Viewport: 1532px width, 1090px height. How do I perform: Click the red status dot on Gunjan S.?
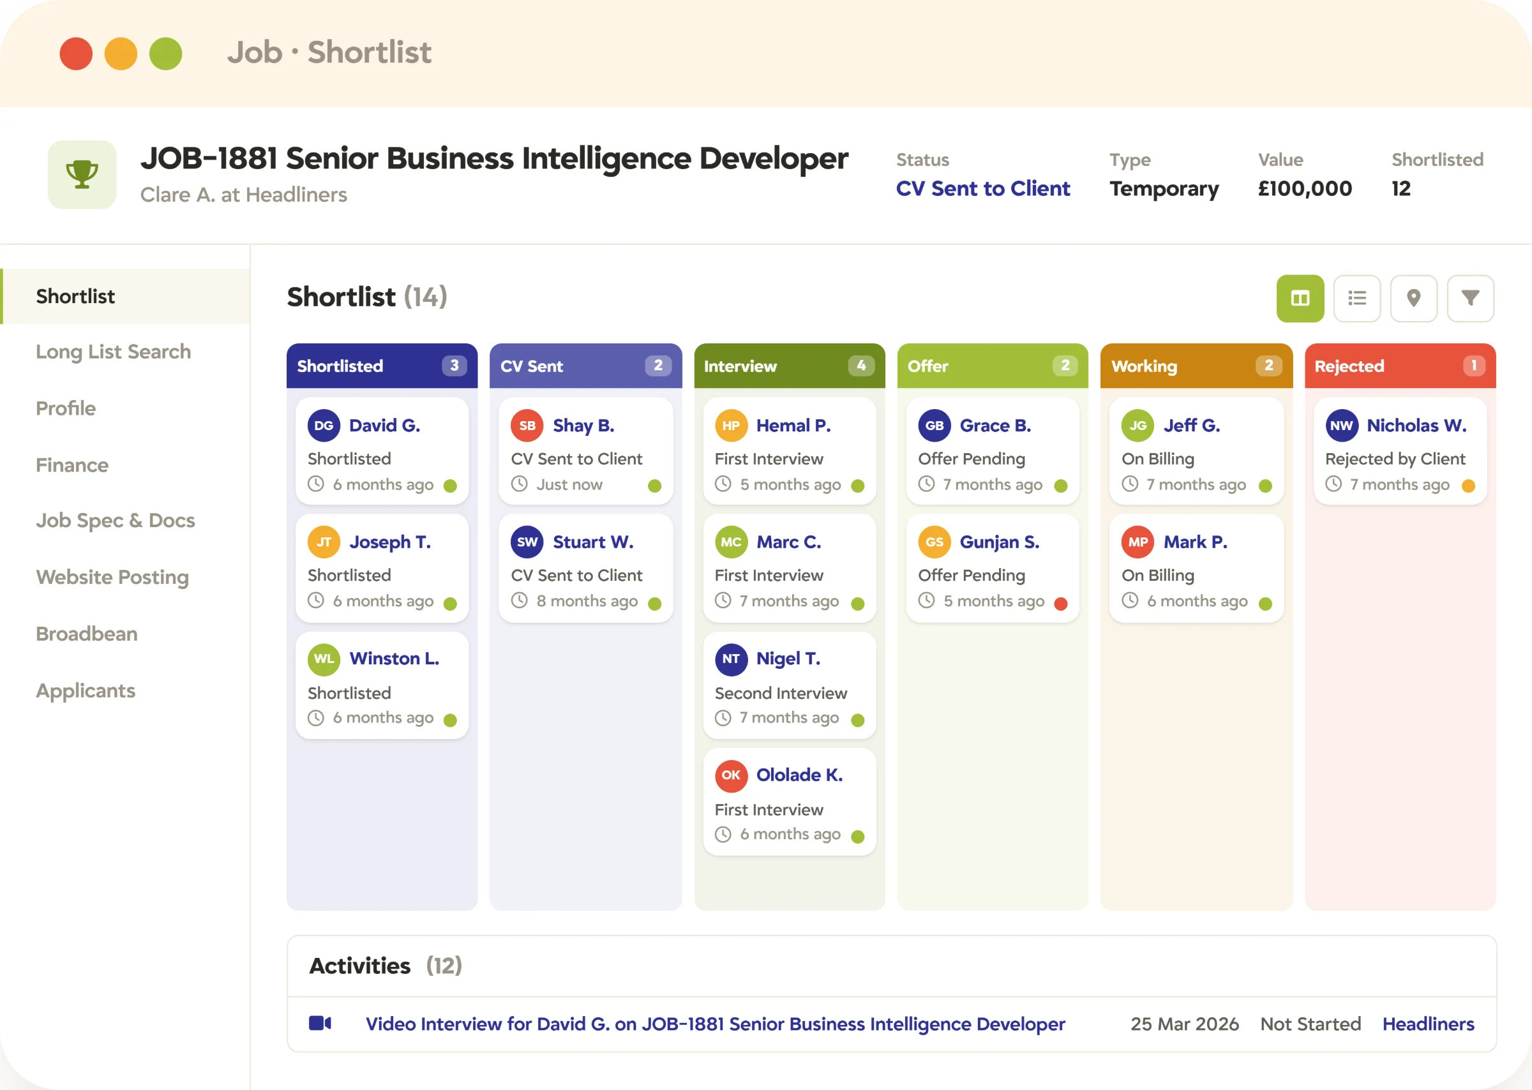(1061, 604)
